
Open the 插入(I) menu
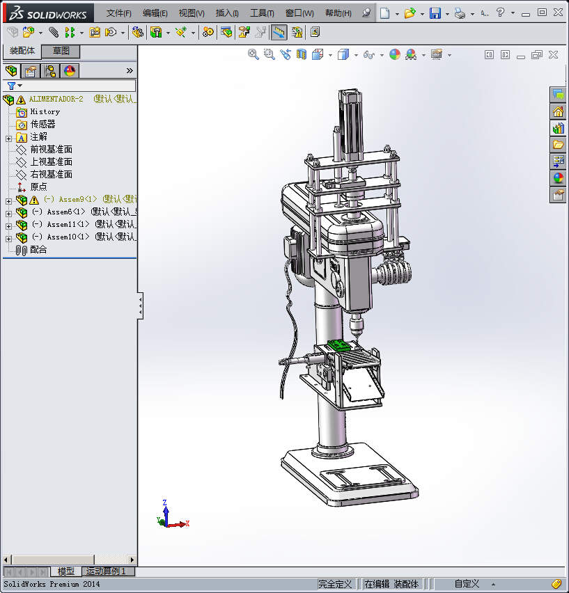click(227, 13)
